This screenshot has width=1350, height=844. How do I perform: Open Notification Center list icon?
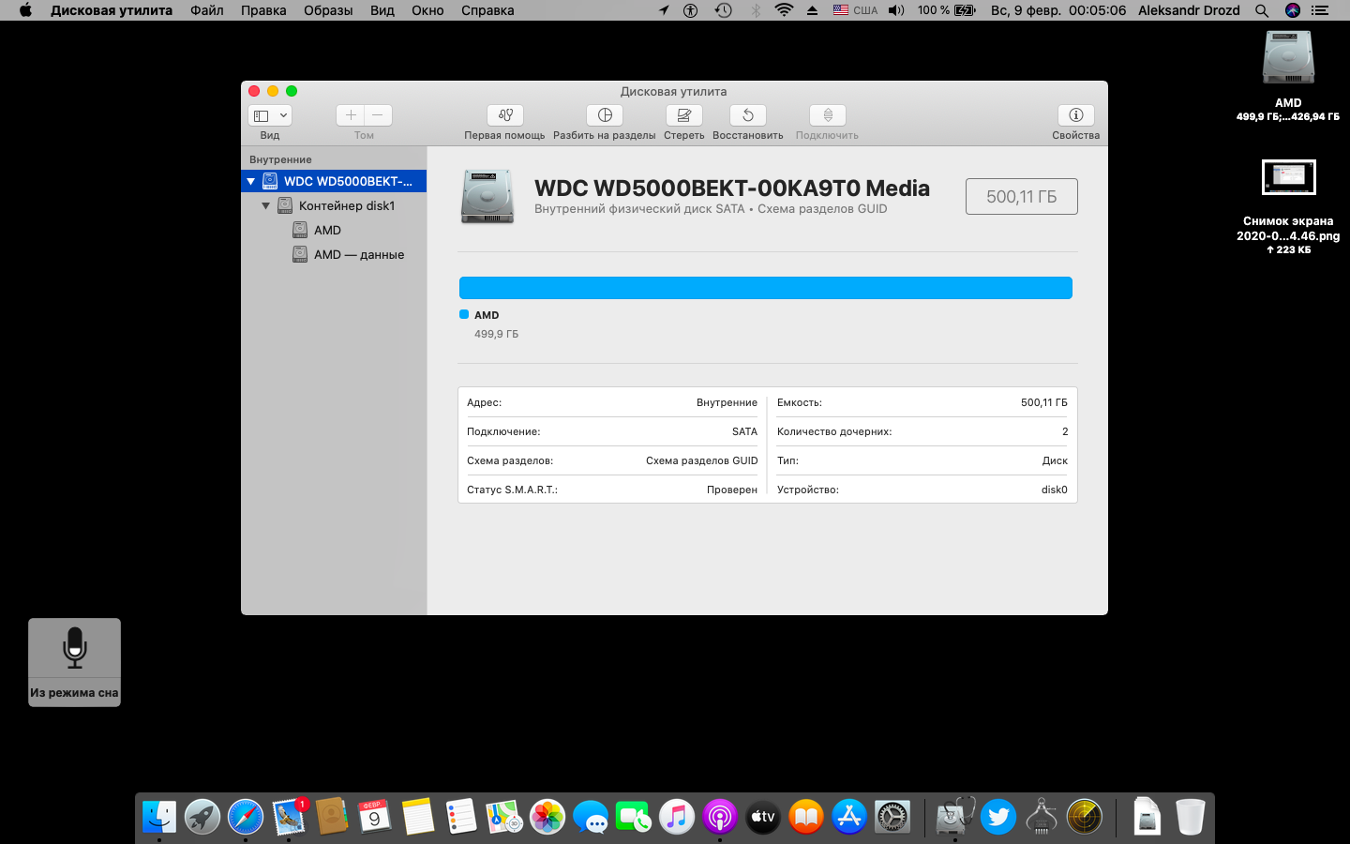pyautogui.click(x=1321, y=10)
